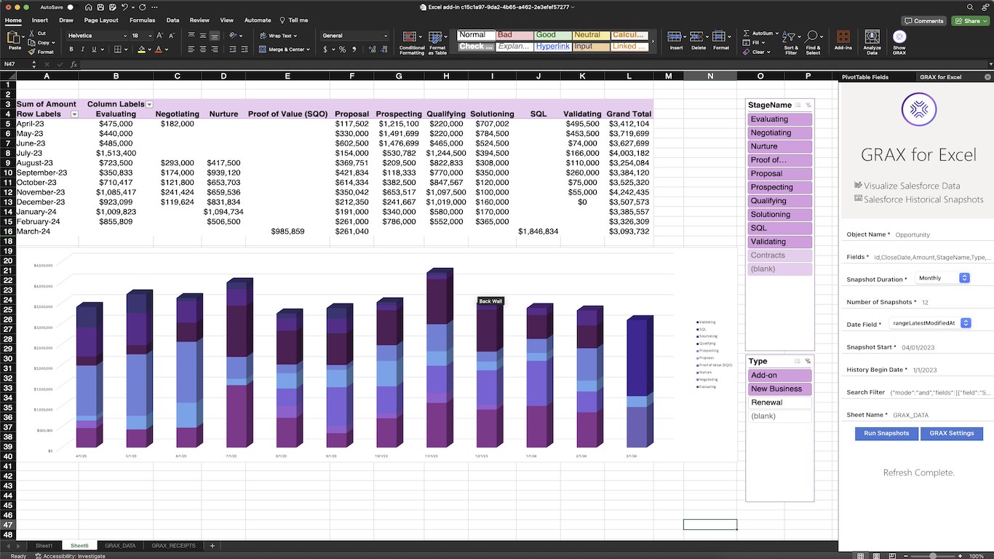This screenshot has width=994, height=559.
Task: Toggle the Renewal slicer item
Action: (x=779, y=403)
